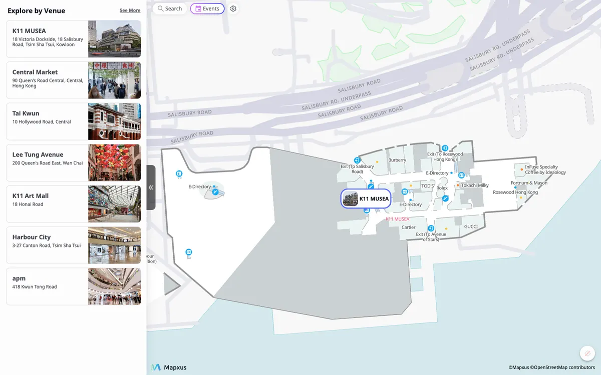The width and height of the screenshot is (601, 375).
Task: Select the K11 MUSEA venue card
Action: pos(74,39)
